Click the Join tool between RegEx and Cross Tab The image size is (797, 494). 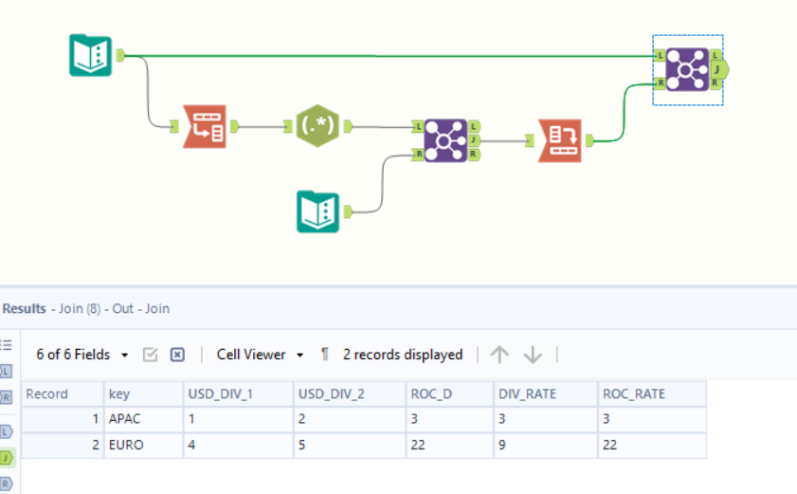pos(445,139)
